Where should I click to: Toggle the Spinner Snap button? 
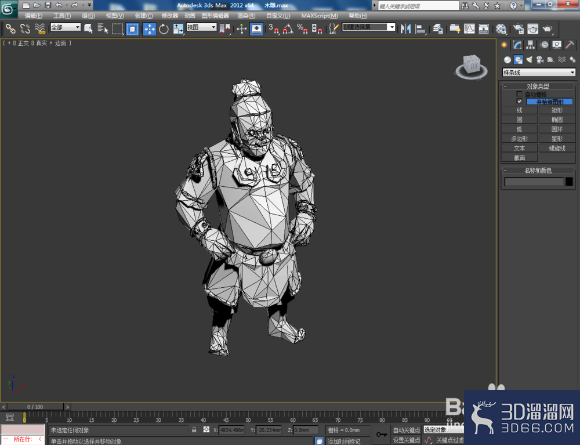point(317,29)
